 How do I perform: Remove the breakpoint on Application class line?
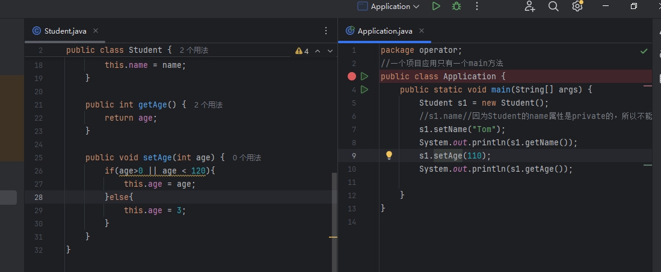click(x=352, y=76)
